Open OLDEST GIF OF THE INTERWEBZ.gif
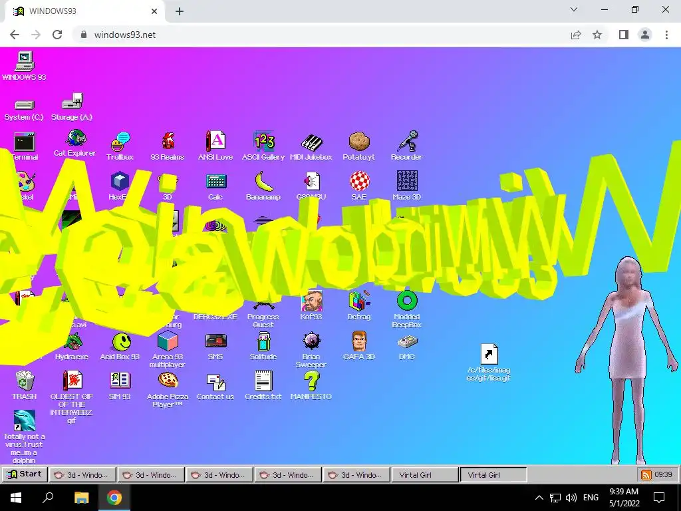The image size is (681, 511). click(72, 381)
